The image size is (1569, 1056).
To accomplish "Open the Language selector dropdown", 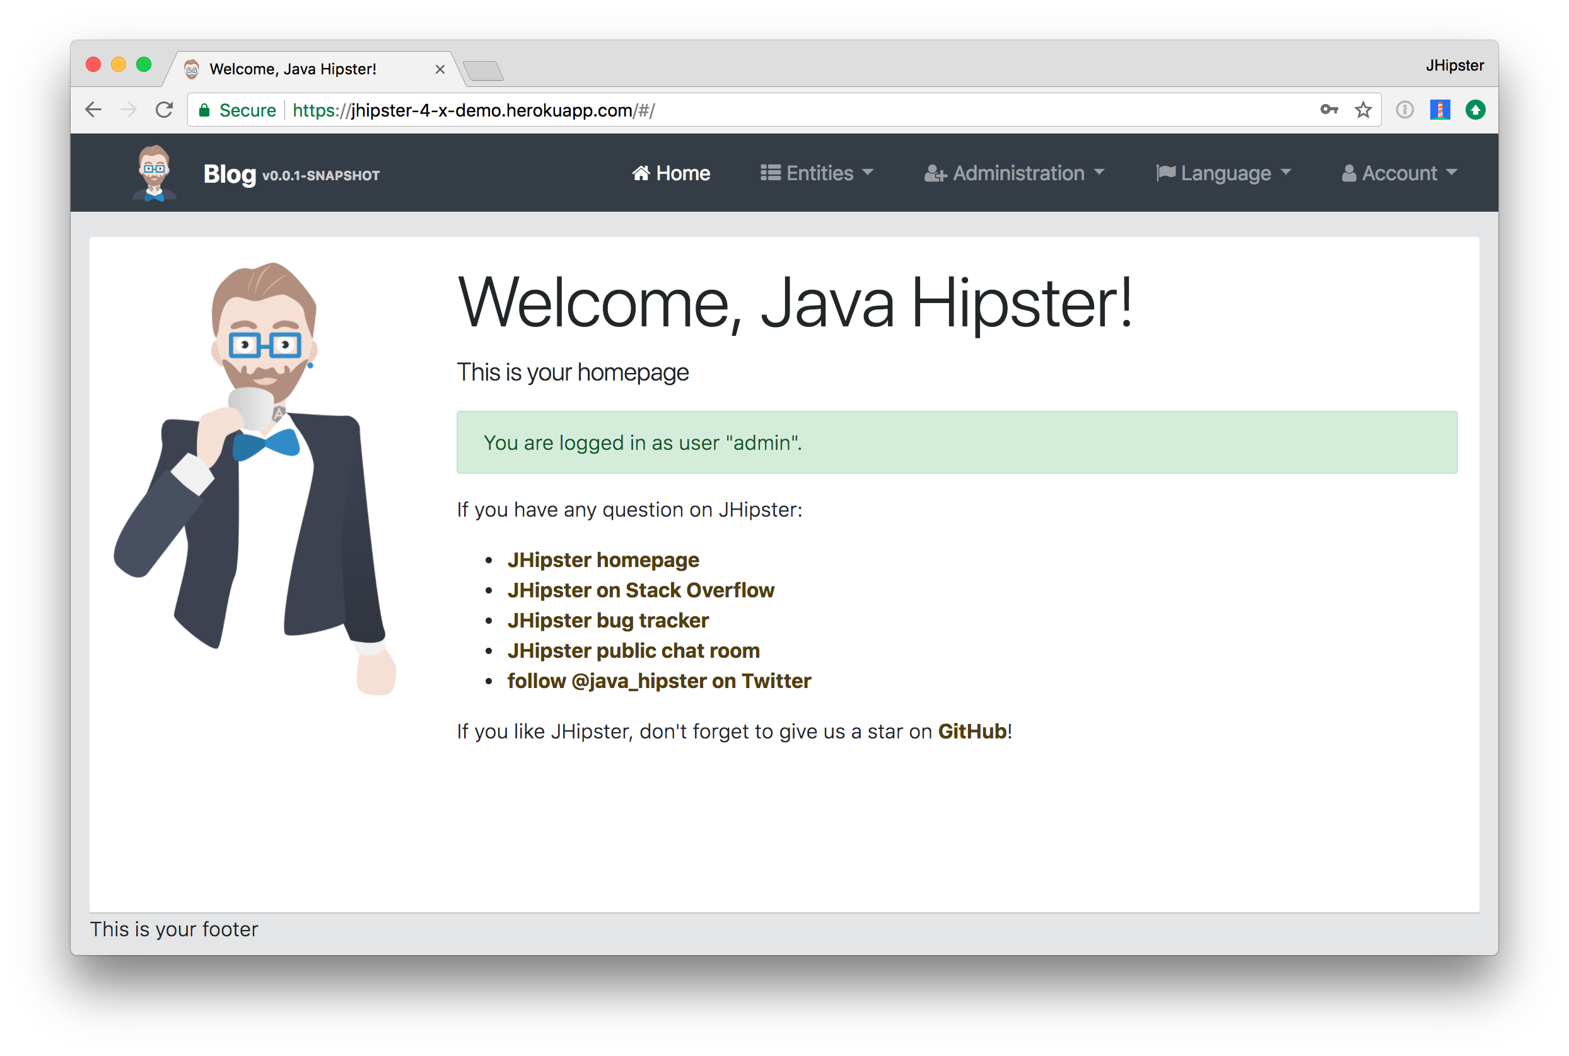I will tap(1224, 173).
